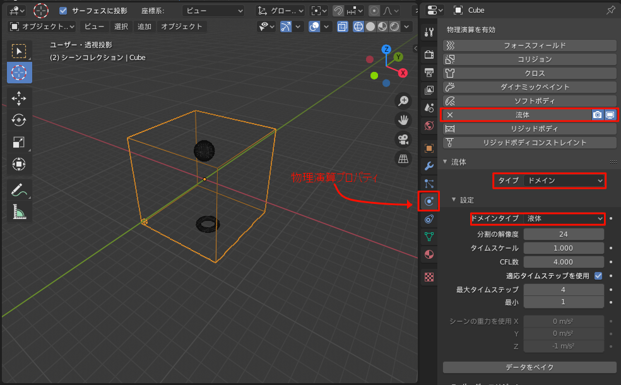Open the Texture checker properties tab
This screenshot has height=385, width=621.
[x=429, y=277]
